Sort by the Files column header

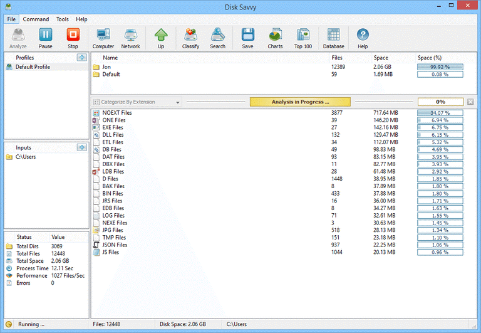click(x=349, y=58)
